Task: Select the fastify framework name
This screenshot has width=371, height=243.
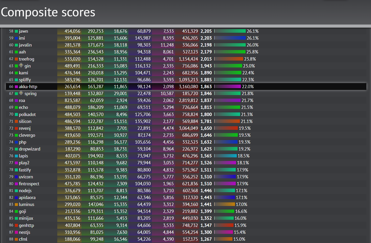Action: pyautogui.click(x=25, y=170)
